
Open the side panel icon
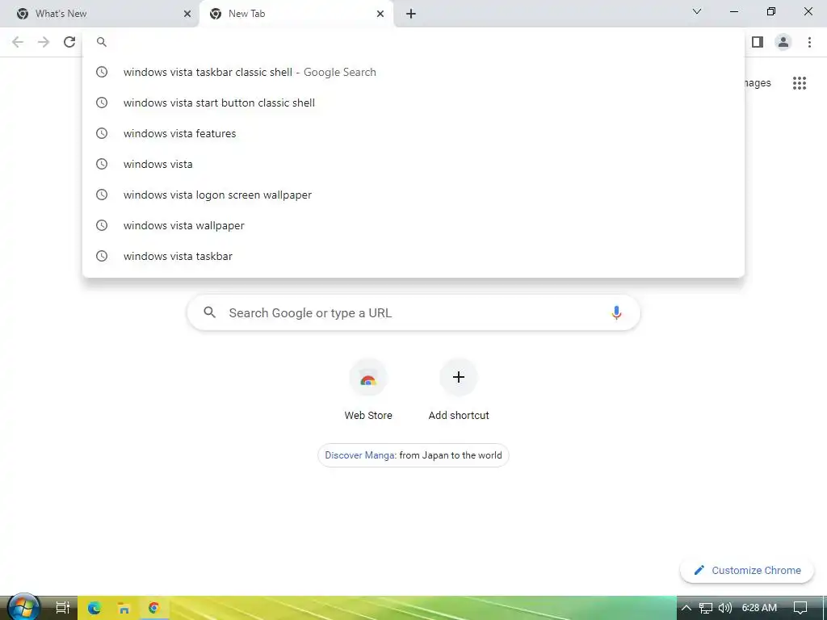click(x=758, y=42)
